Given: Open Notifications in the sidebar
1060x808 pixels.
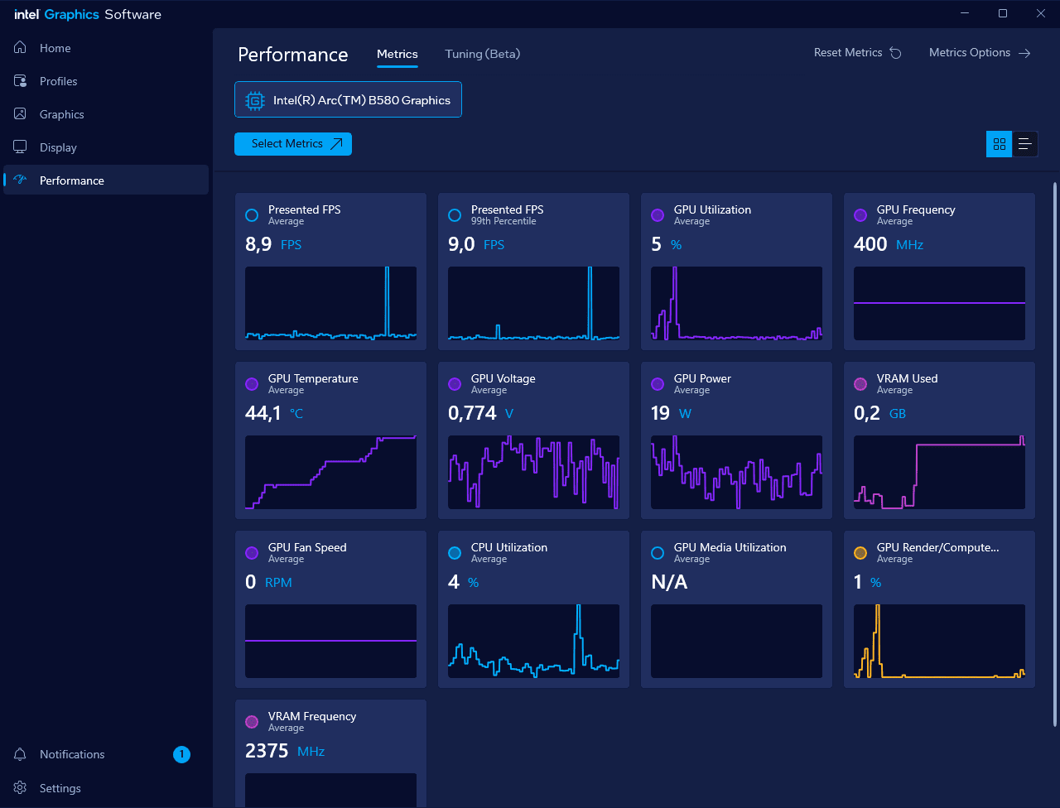Looking at the screenshot, I should [106, 754].
